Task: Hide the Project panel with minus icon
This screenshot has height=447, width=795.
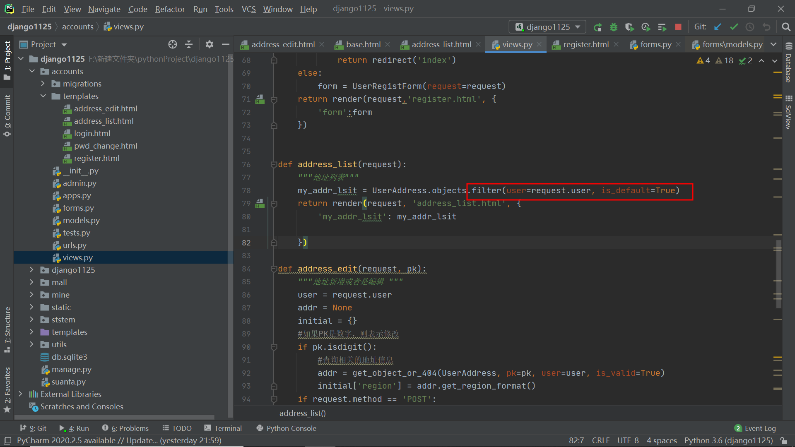Action: click(226, 44)
